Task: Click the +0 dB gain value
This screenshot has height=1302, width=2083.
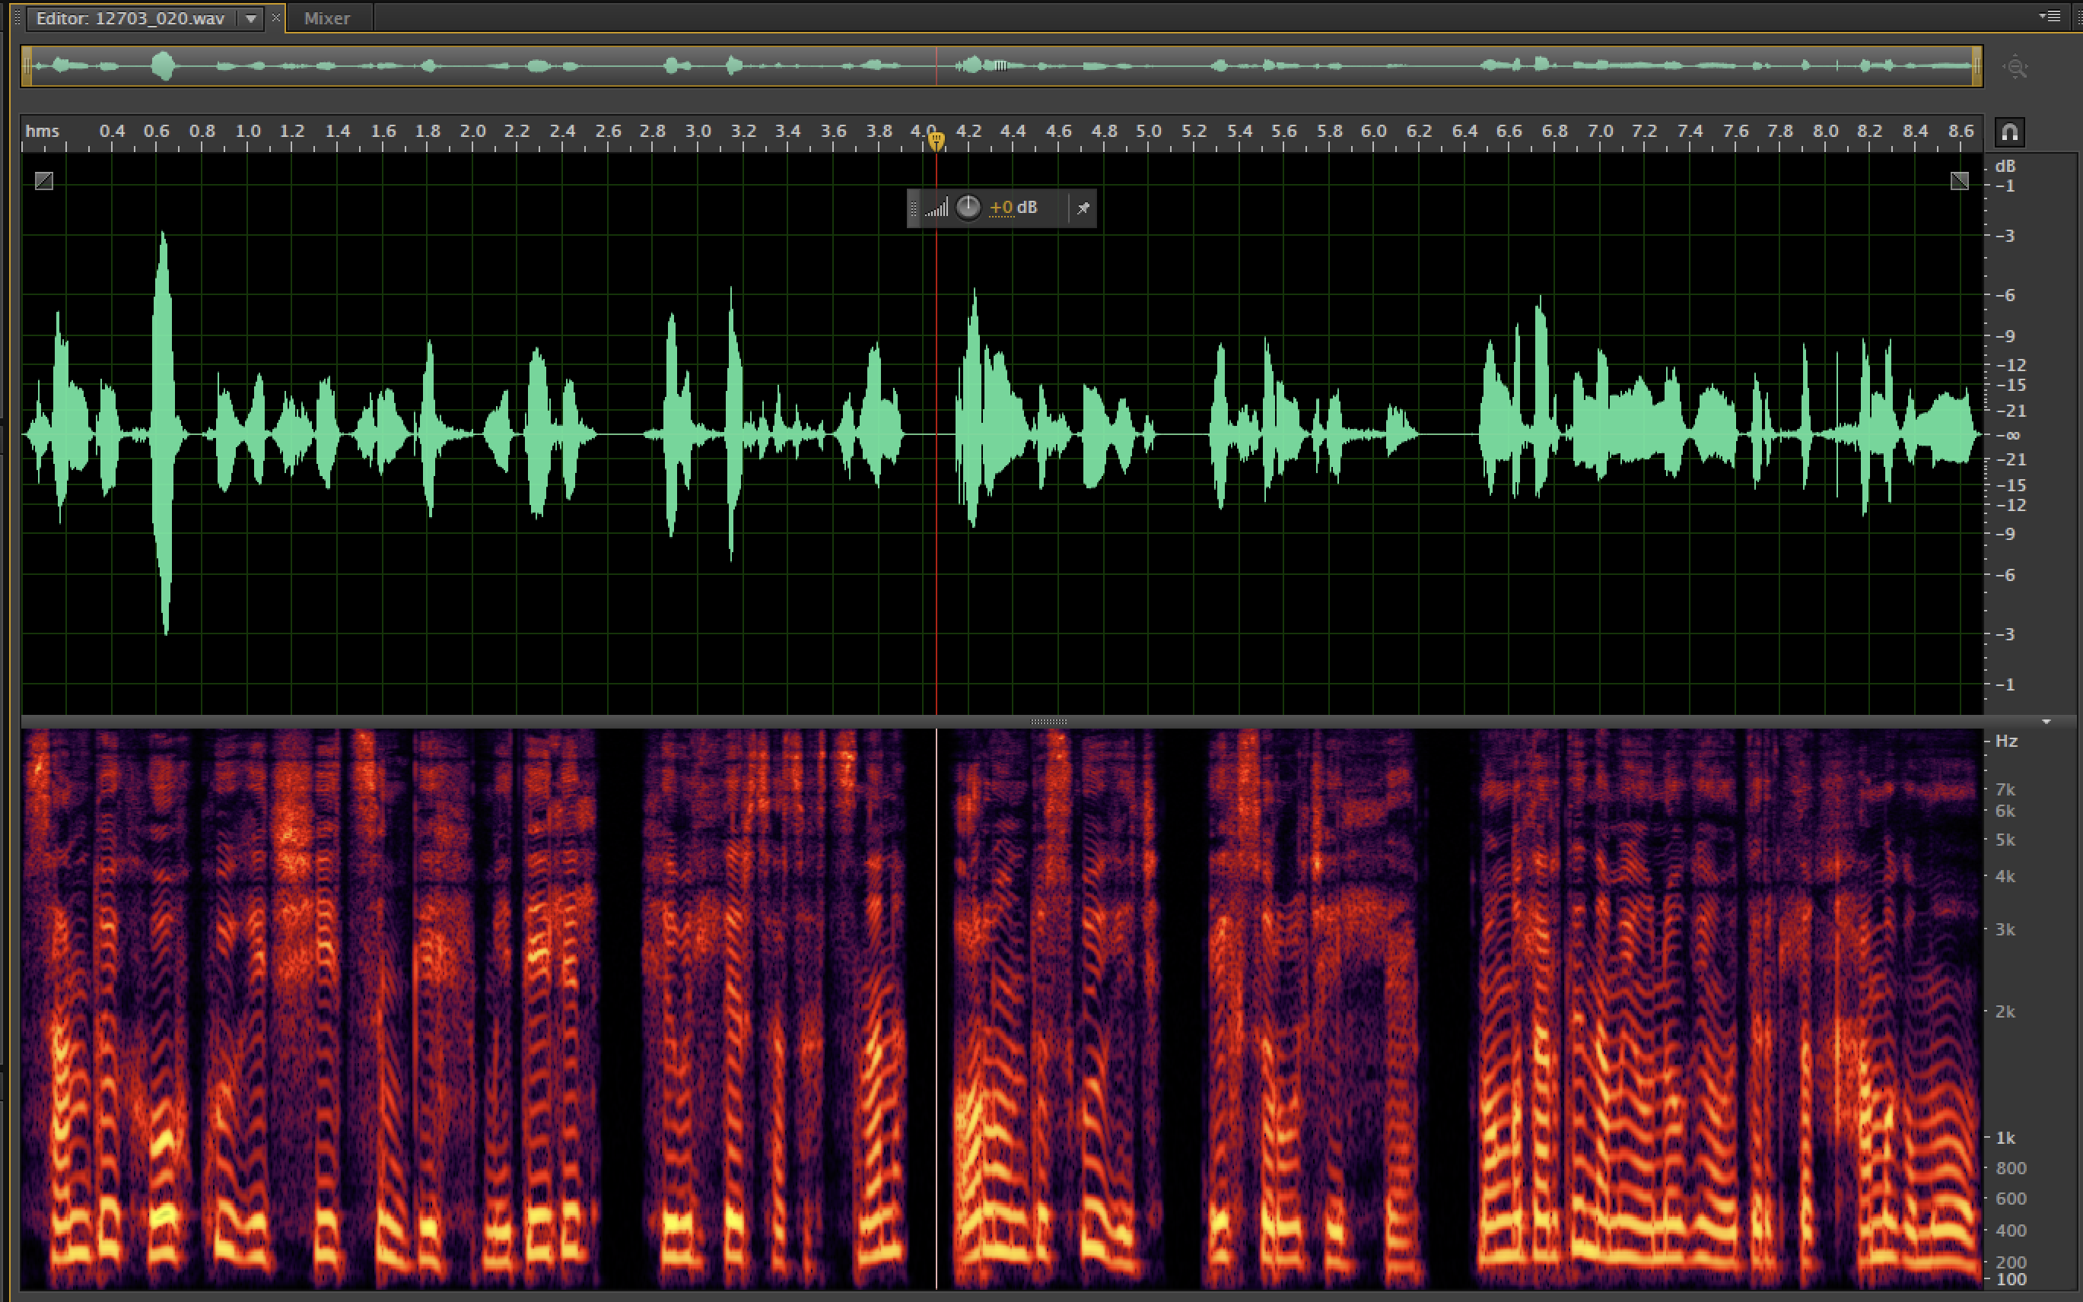Action: coord(1013,208)
